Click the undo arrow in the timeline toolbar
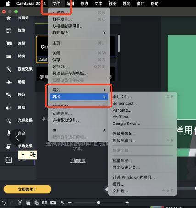The height and width of the screenshot is (208, 196). (4, 203)
